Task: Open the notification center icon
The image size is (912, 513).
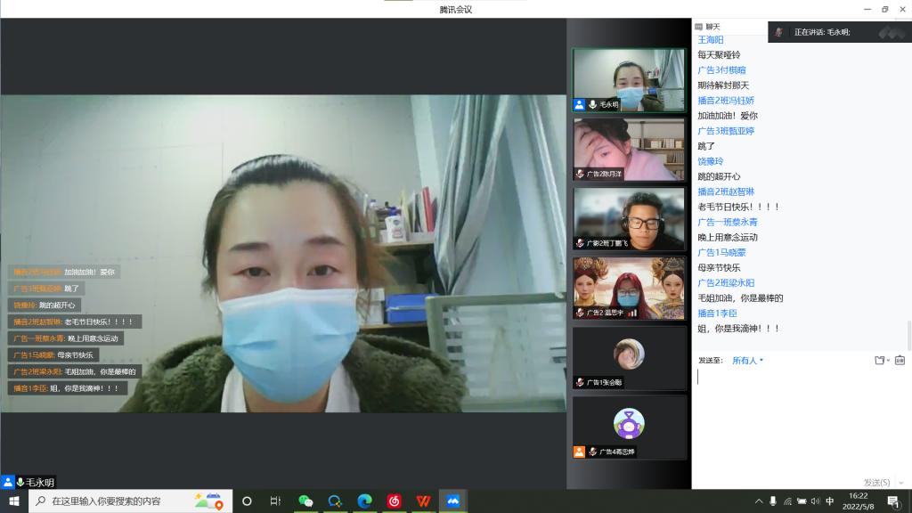Action: click(894, 501)
